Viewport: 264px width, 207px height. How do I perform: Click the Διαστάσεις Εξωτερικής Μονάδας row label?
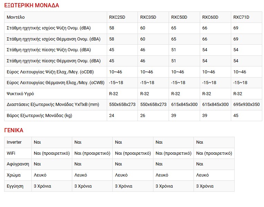tap(53, 105)
